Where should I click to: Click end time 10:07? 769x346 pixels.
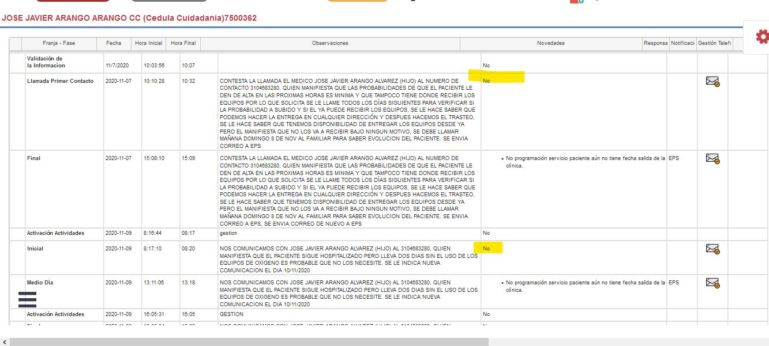[x=188, y=66]
